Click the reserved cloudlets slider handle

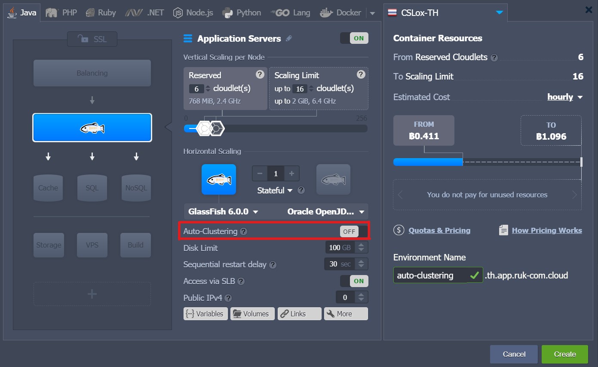[204, 128]
